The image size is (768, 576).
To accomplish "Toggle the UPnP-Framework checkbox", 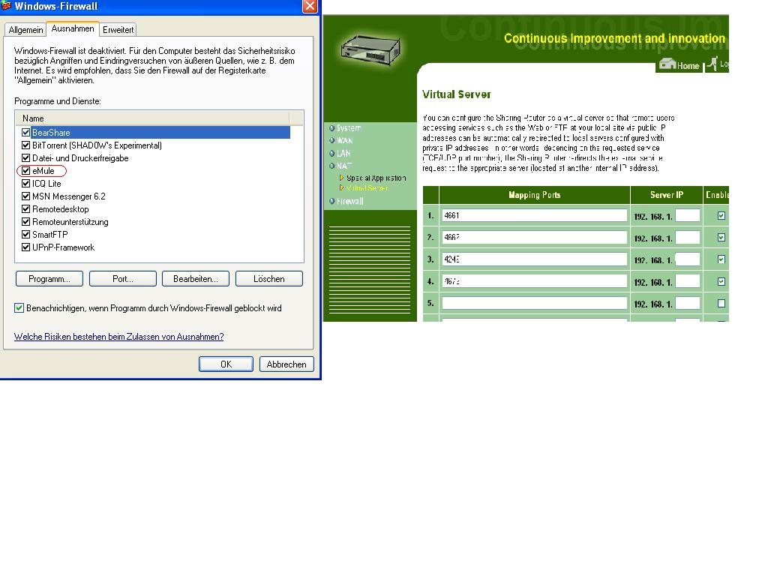I will pos(26,247).
